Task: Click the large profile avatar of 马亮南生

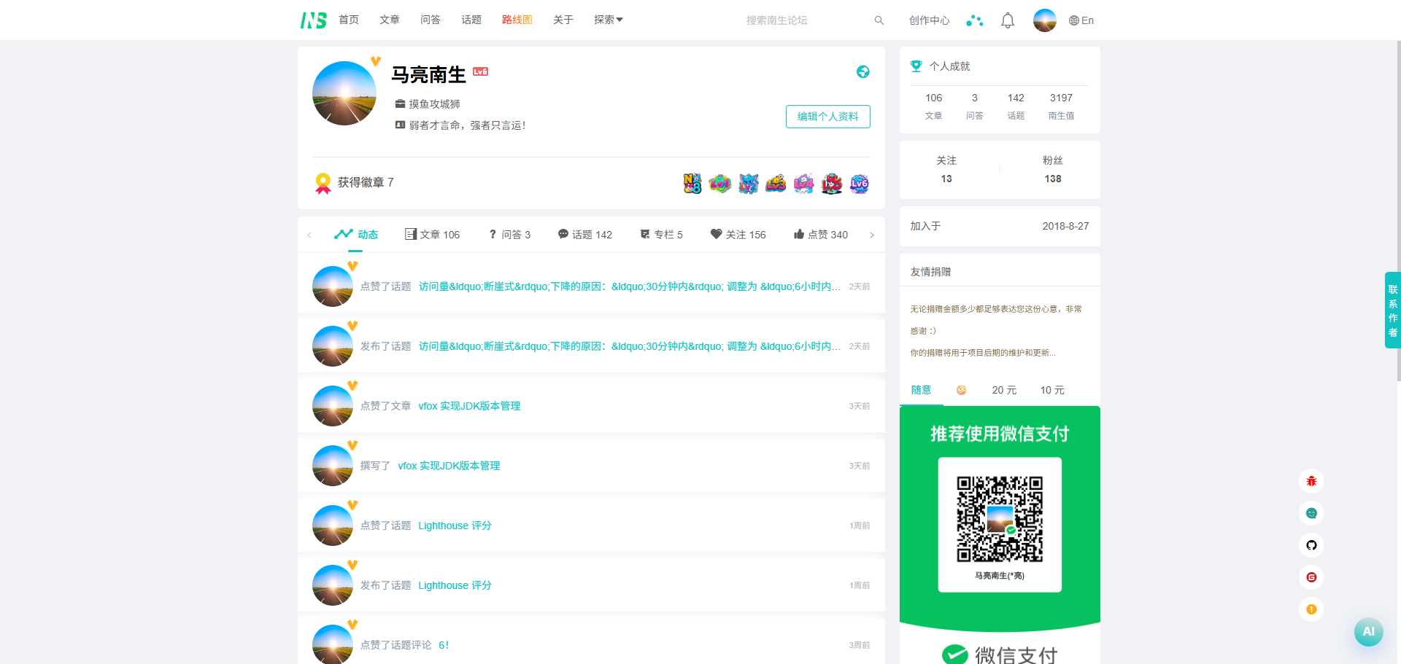Action: [x=344, y=93]
